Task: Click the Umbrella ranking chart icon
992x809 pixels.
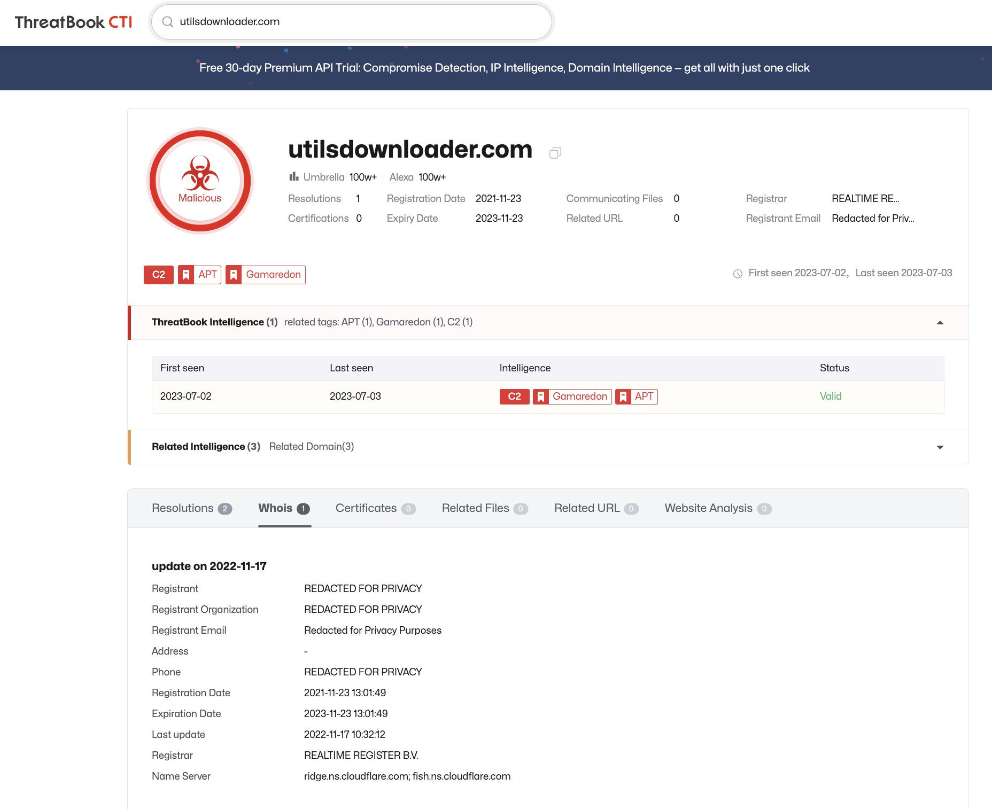Action: pos(293,176)
